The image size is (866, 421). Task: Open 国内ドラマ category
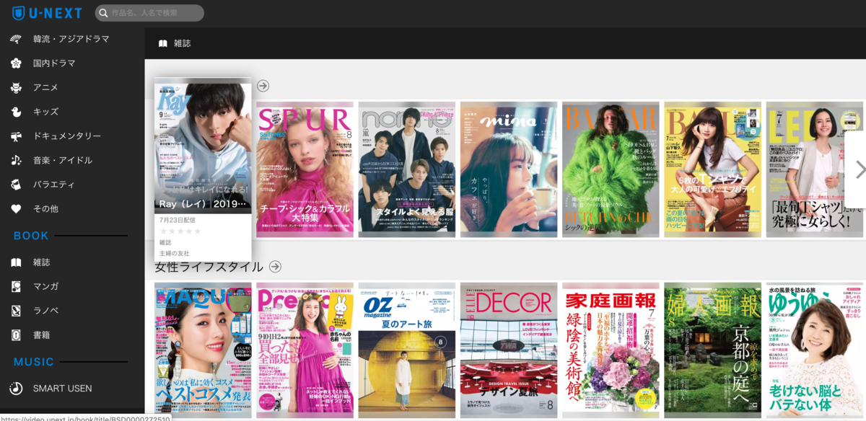coord(54,63)
